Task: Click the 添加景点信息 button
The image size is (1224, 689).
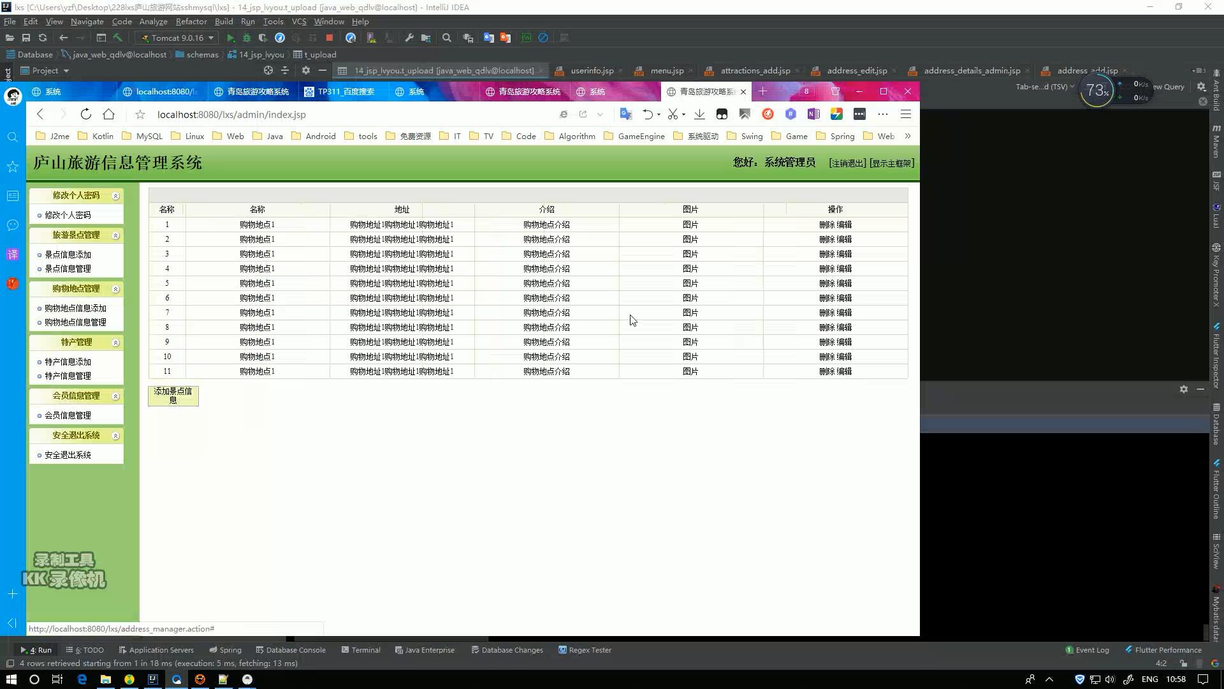Action: [173, 396]
